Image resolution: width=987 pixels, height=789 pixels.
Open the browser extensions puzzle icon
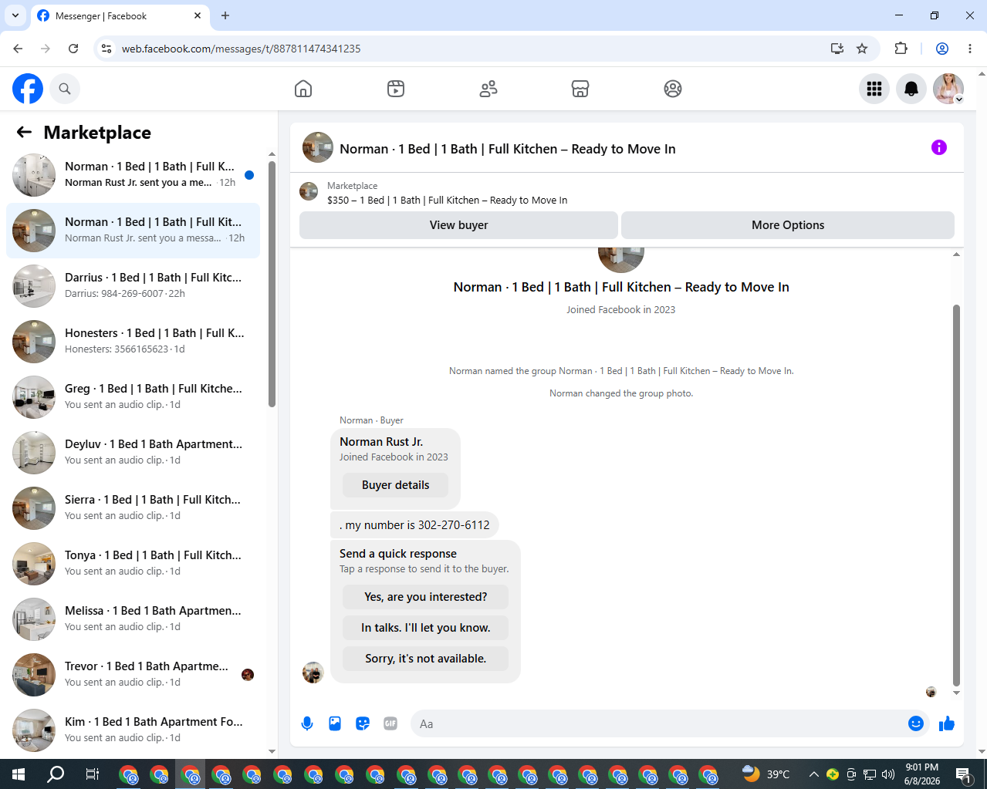click(901, 49)
